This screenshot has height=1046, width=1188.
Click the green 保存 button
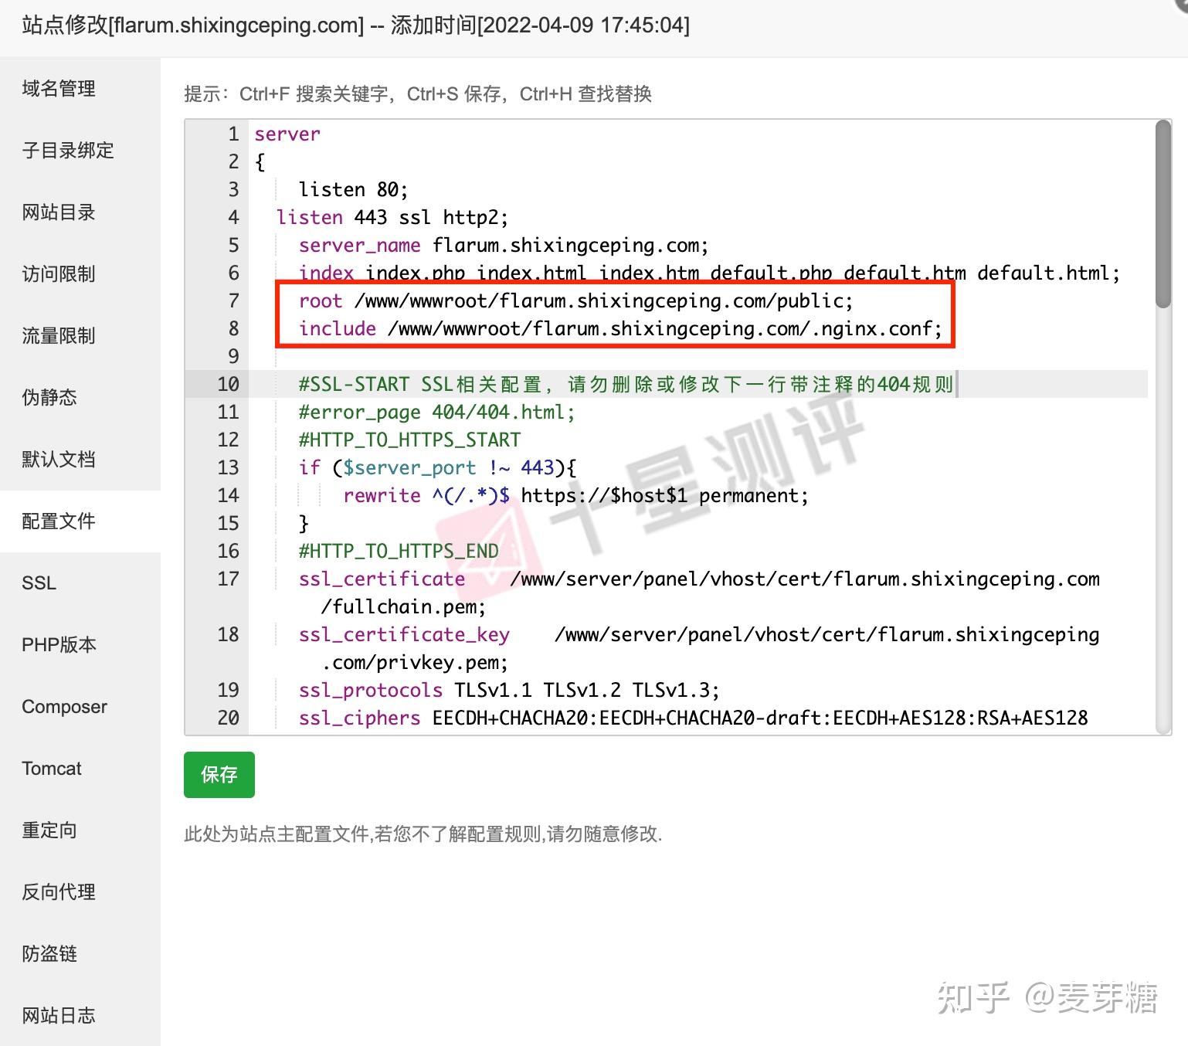pyautogui.click(x=219, y=775)
